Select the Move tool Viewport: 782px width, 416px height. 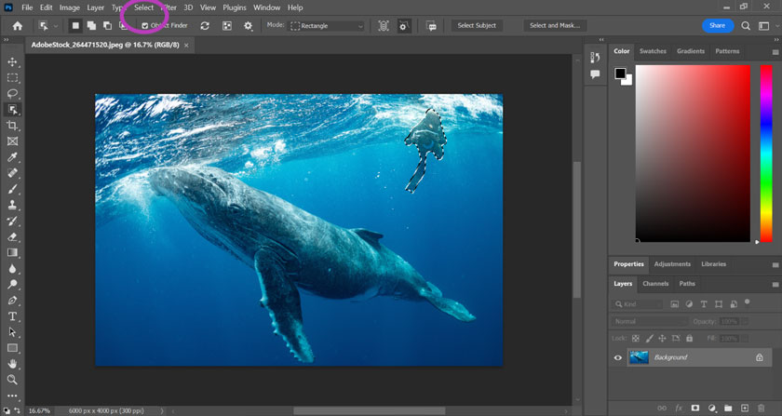tap(12, 61)
